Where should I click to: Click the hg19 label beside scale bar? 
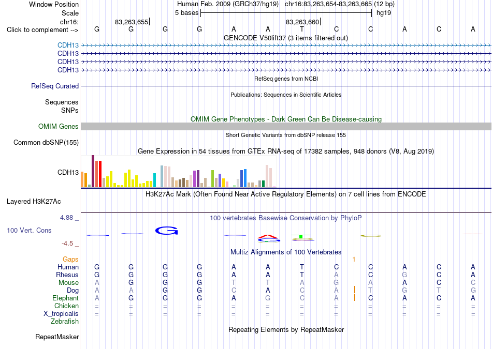pos(384,13)
